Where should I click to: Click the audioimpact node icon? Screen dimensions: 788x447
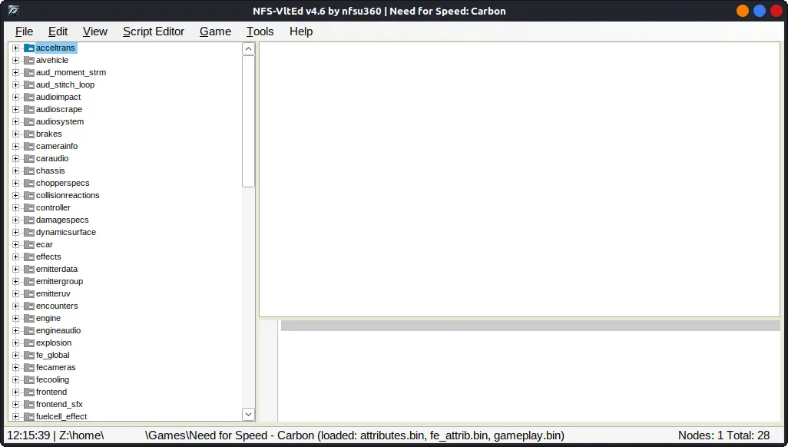[29, 97]
